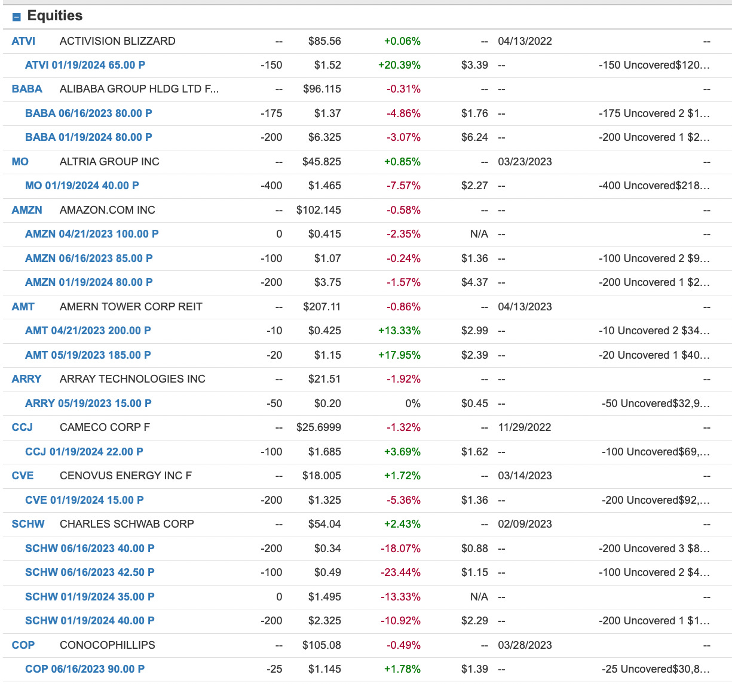Open COP 06/16/2023 90.00 P option
Screen dimensions: 732x684
point(85,669)
